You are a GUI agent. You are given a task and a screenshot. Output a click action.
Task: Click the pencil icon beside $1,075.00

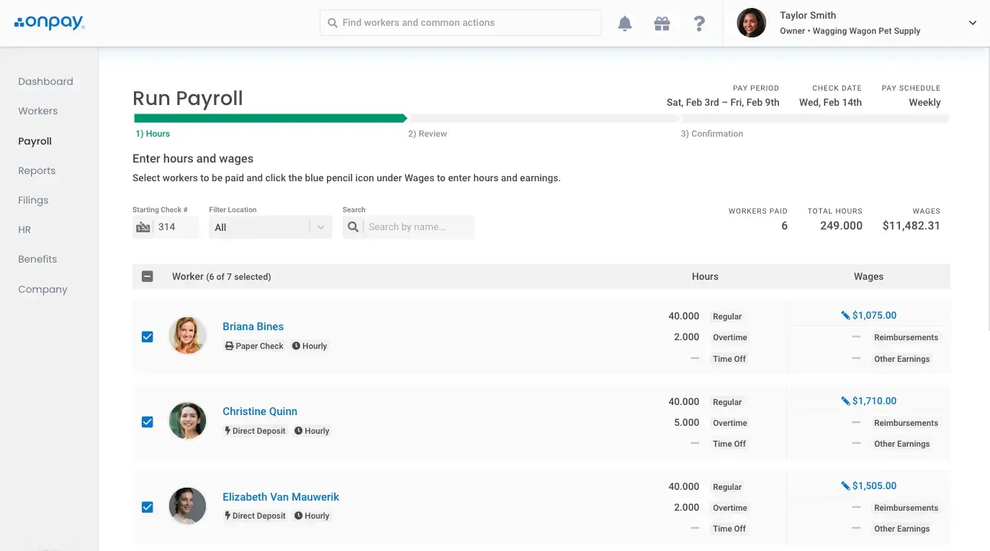(845, 315)
